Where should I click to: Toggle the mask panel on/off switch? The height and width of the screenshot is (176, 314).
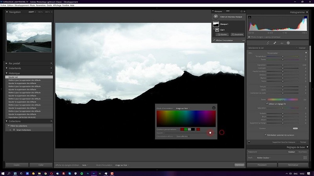coord(249,142)
